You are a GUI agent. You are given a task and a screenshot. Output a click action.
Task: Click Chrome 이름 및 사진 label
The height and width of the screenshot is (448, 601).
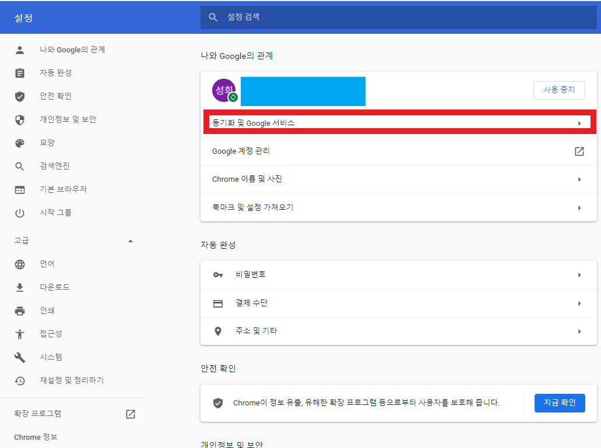[247, 179]
